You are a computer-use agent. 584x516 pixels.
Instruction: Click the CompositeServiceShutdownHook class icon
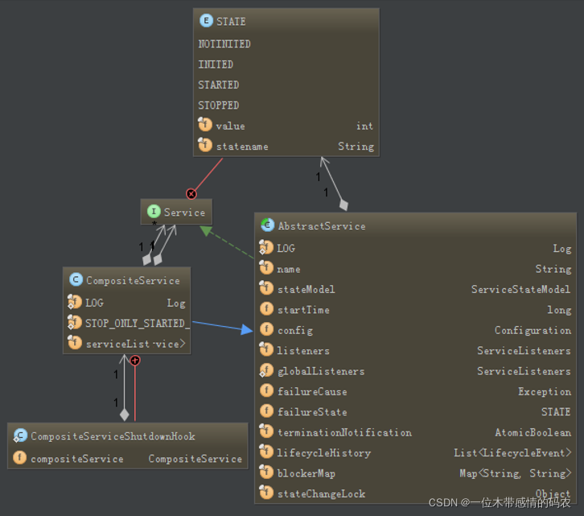tap(20, 436)
